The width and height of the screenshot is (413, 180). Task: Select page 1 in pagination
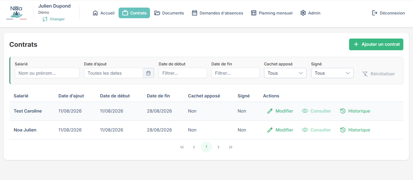206,147
